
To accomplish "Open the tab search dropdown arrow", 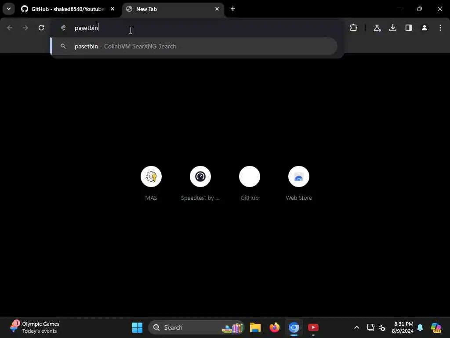I will click(9, 9).
